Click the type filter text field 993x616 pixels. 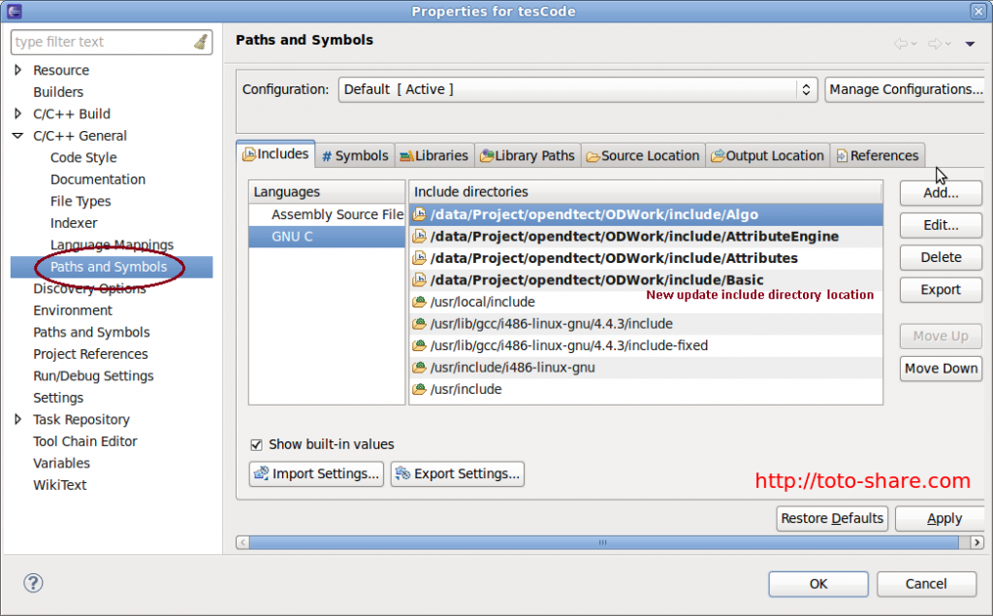[x=97, y=42]
